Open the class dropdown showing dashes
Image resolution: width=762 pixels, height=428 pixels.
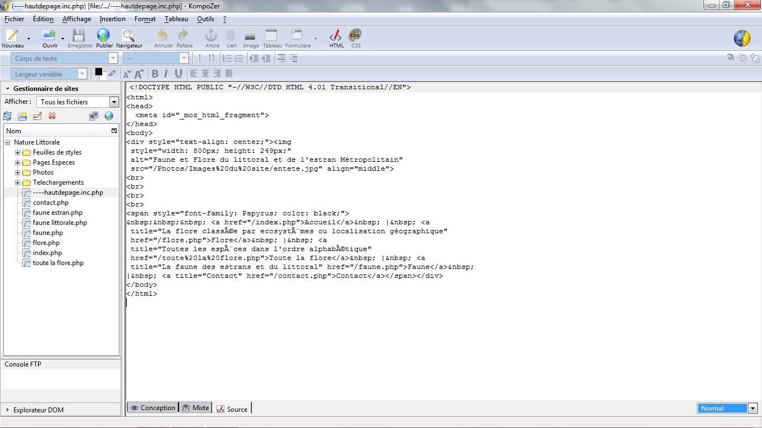click(x=156, y=58)
